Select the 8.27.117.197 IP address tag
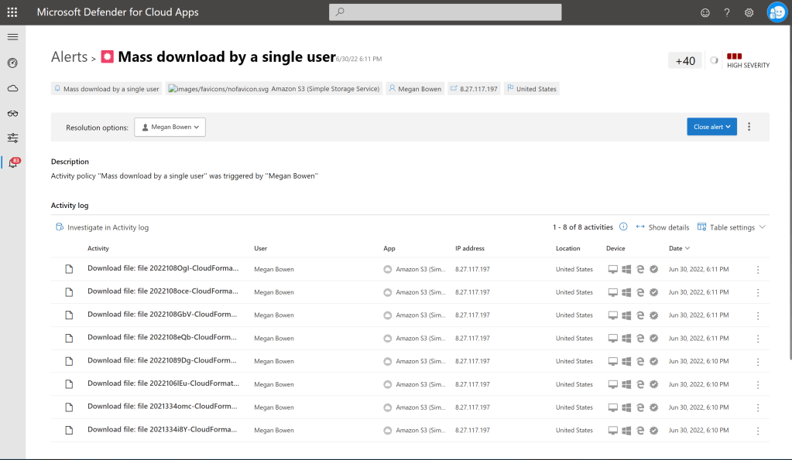792x460 pixels. [x=475, y=89]
